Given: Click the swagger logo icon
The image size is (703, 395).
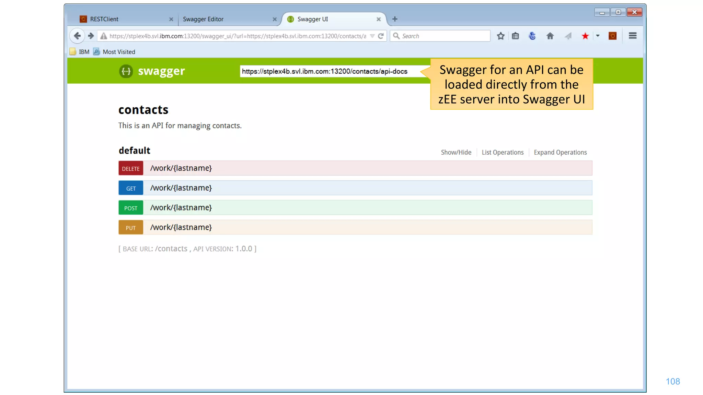Looking at the screenshot, I should coord(126,71).
